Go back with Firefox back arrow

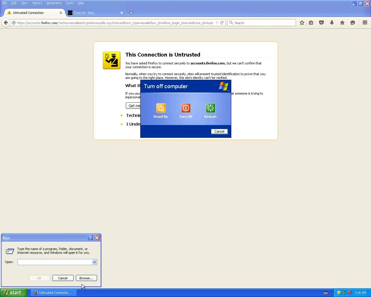coord(6,23)
